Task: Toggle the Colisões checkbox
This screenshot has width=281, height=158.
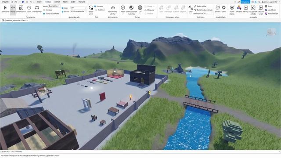Action: click(x=44, y=10)
